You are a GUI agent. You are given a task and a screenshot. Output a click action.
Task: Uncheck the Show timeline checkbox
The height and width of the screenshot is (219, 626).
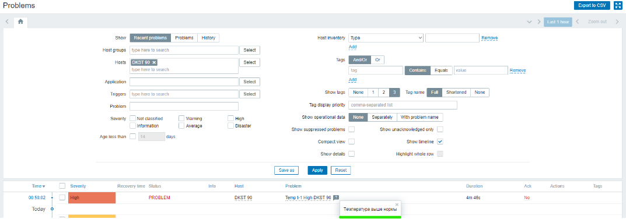[x=440, y=142]
